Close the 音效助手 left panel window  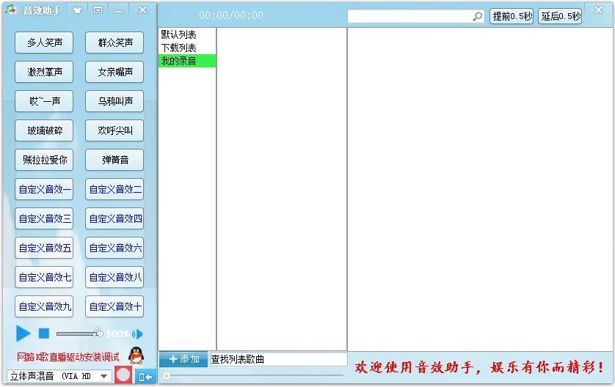tap(142, 10)
